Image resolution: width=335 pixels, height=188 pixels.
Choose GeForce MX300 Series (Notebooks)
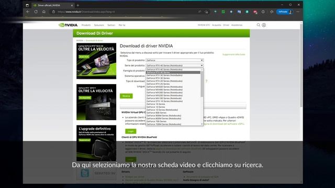pyautogui.click(x=173, y=92)
